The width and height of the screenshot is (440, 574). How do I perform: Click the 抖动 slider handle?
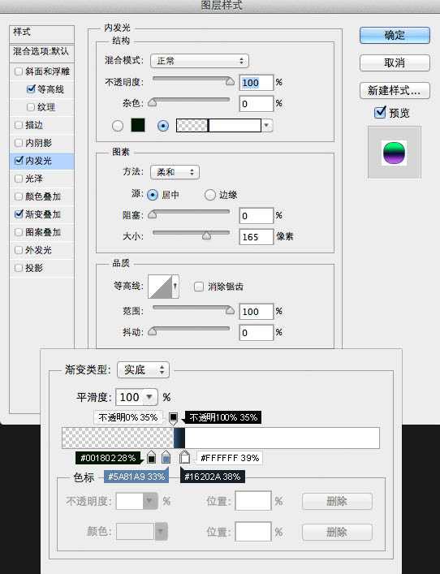[153, 332]
